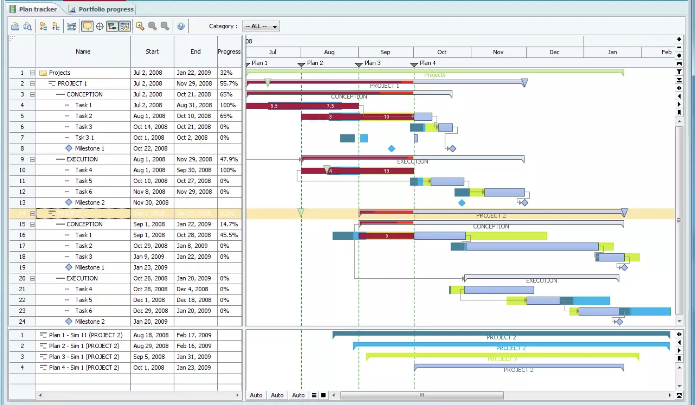Collapse EXECUTION in row 9

(32, 159)
